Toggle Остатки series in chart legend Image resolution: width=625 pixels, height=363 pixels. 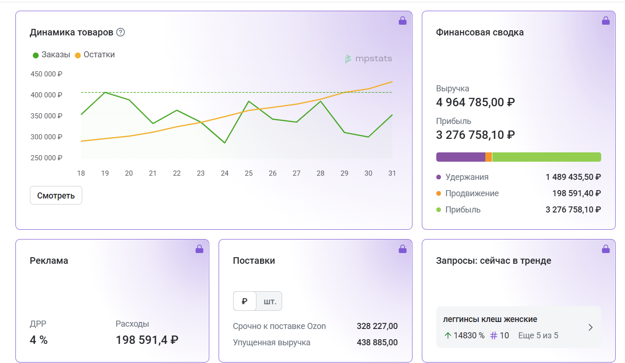click(95, 55)
